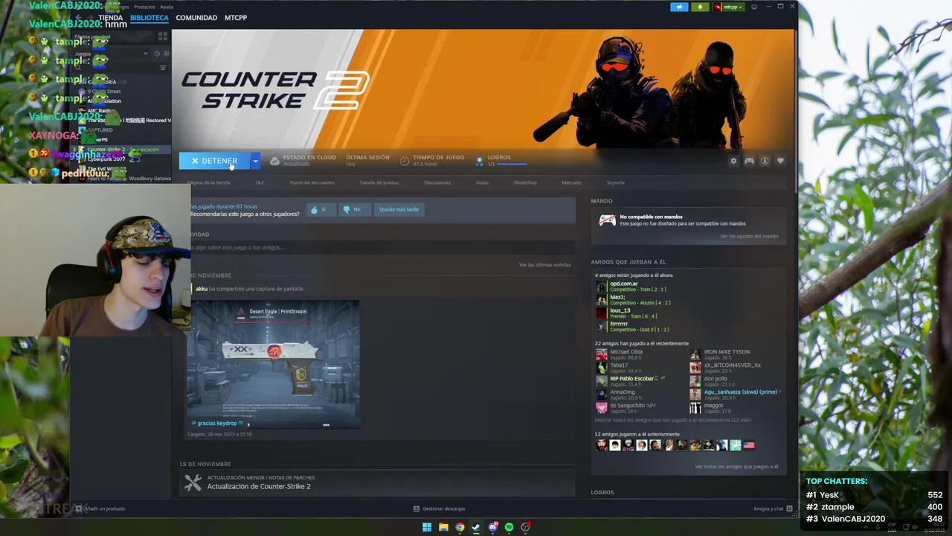This screenshot has height=536, width=952.
Task: Click the Estado en Cloud icon
Action: coord(274,161)
